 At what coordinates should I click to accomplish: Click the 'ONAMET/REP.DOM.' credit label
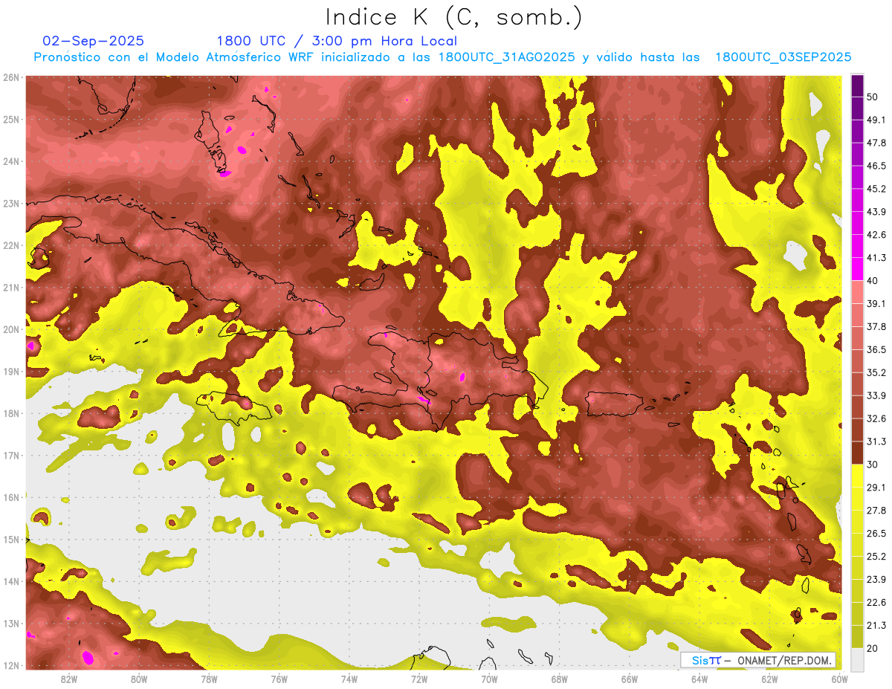(785, 660)
